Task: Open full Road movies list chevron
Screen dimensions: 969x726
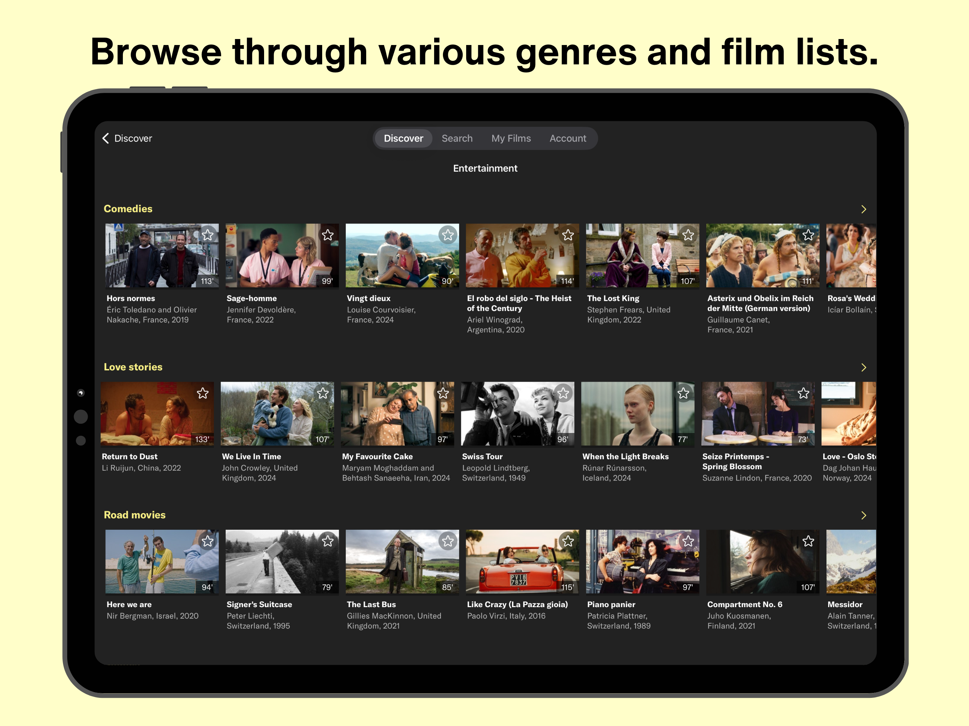Action: tap(863, 516)
